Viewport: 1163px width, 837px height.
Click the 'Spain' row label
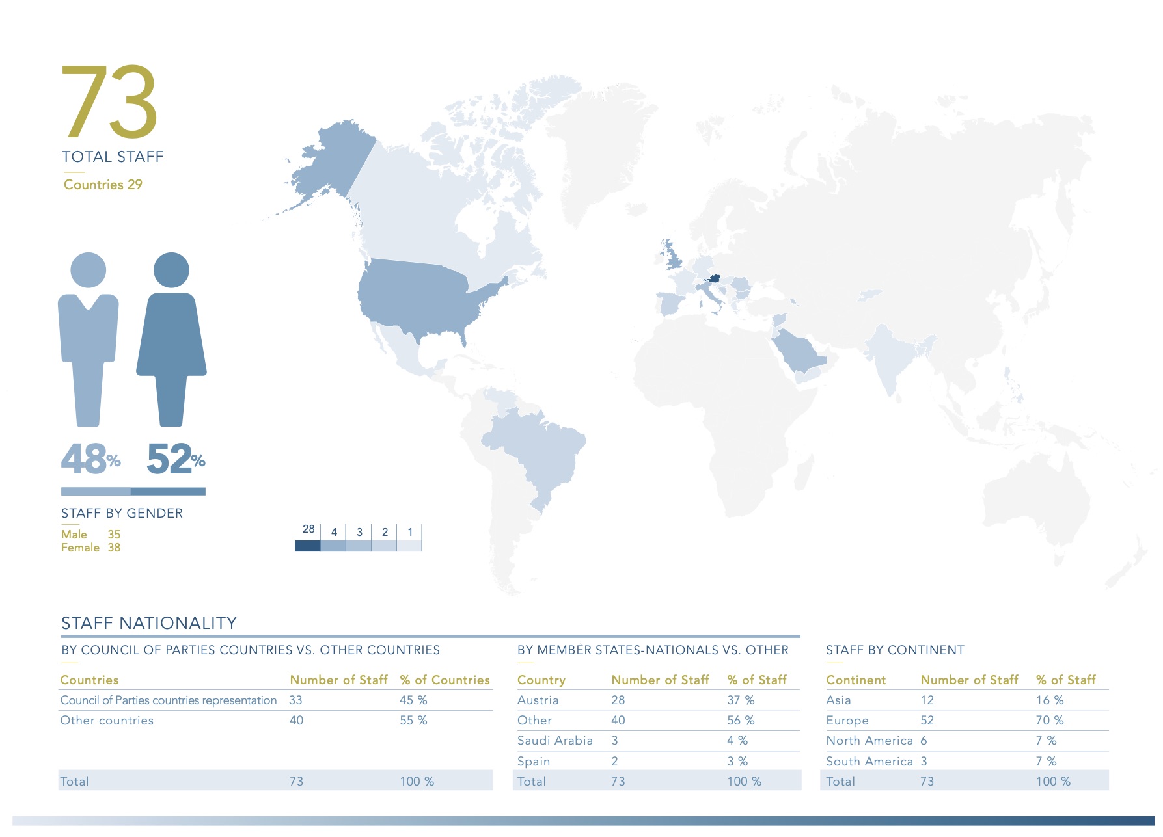click(534, 762)
